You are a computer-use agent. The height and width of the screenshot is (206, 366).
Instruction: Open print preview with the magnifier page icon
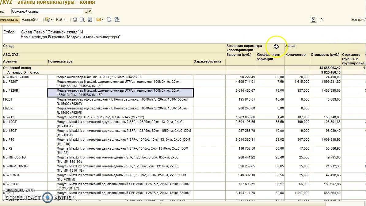pyautogui.click(x=82, y=20)
